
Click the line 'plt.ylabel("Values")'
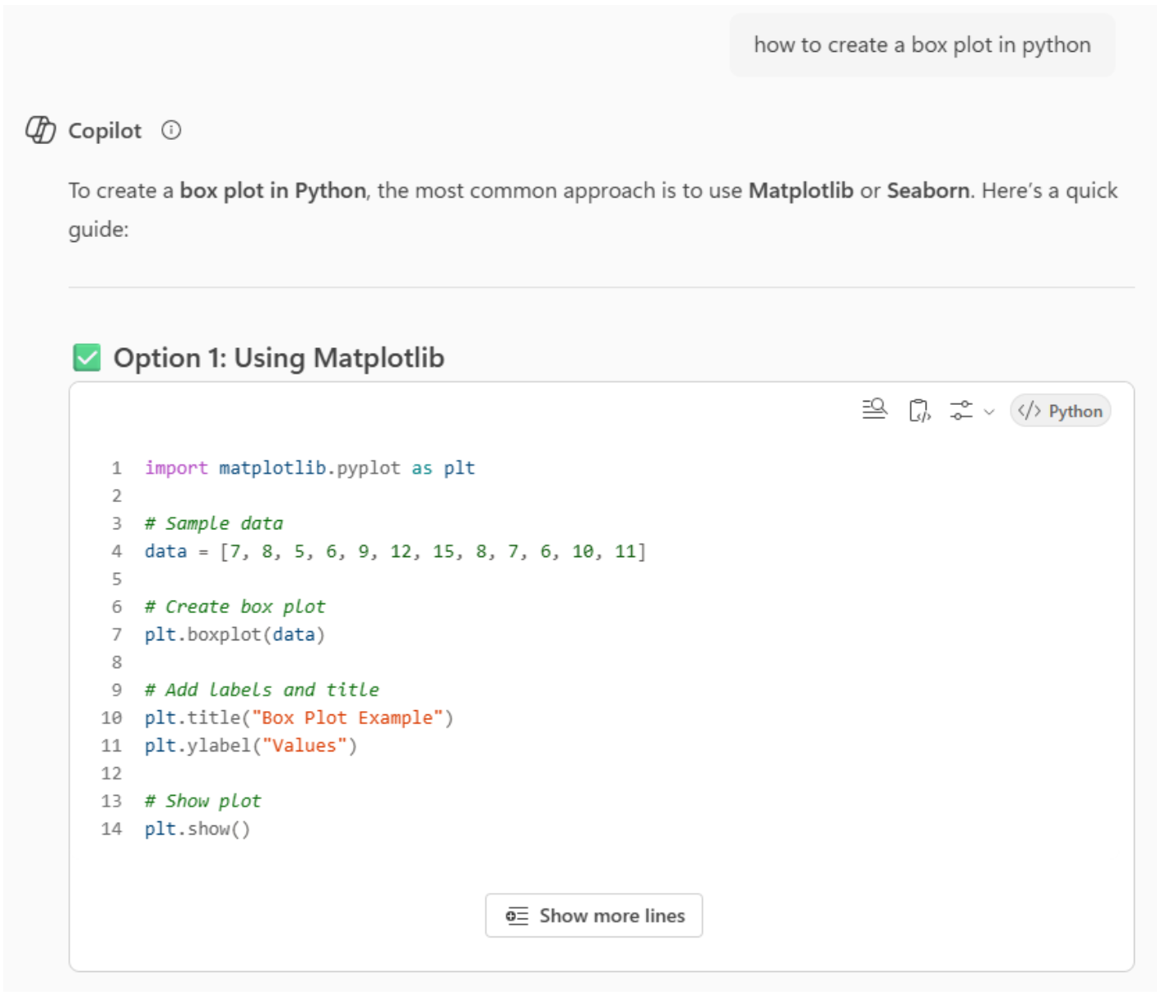(251, 746)
